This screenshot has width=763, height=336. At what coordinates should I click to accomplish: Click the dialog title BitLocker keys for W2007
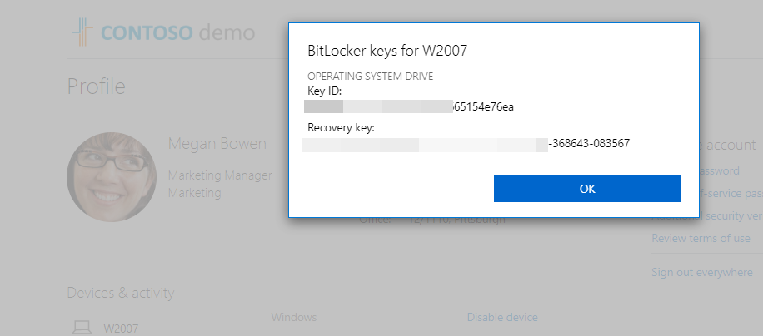(387, 51)
